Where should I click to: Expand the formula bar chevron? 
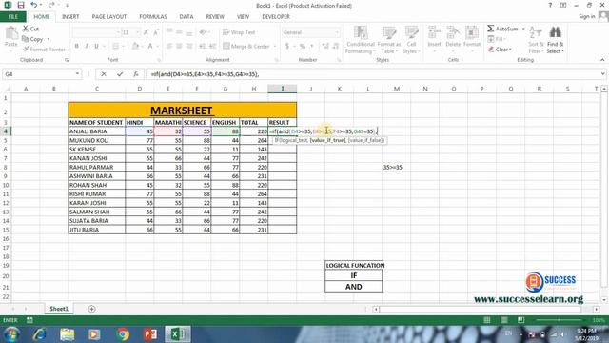click(602, 74)
